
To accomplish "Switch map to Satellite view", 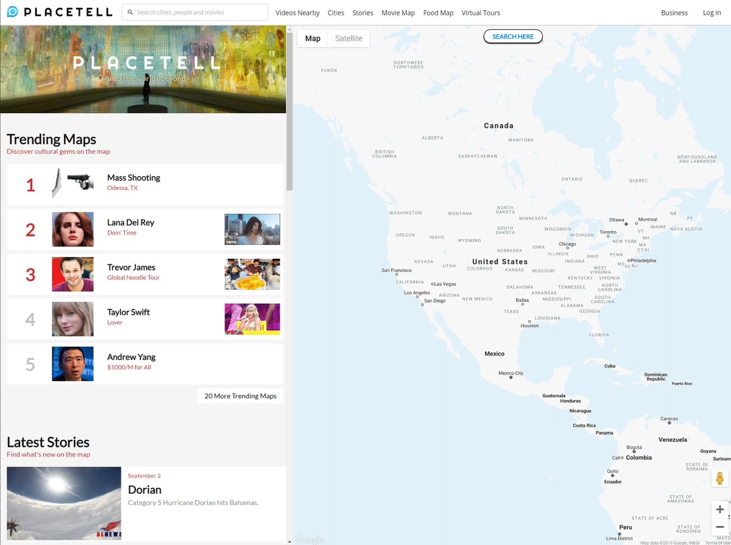I will 348,38.
